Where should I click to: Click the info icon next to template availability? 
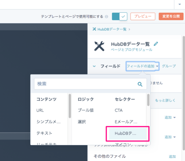pyautogui.click(x=106, y=17)
